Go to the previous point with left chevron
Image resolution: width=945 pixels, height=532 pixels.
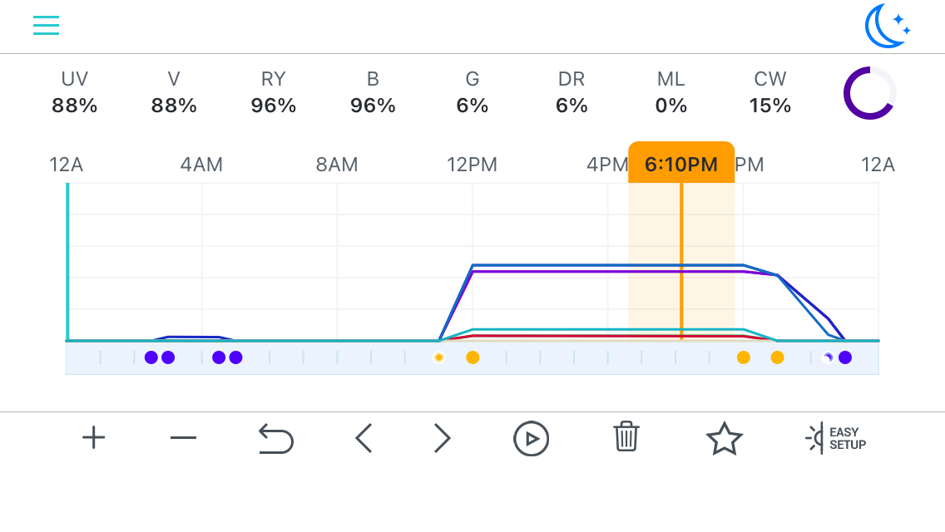(x=364, y=438)
